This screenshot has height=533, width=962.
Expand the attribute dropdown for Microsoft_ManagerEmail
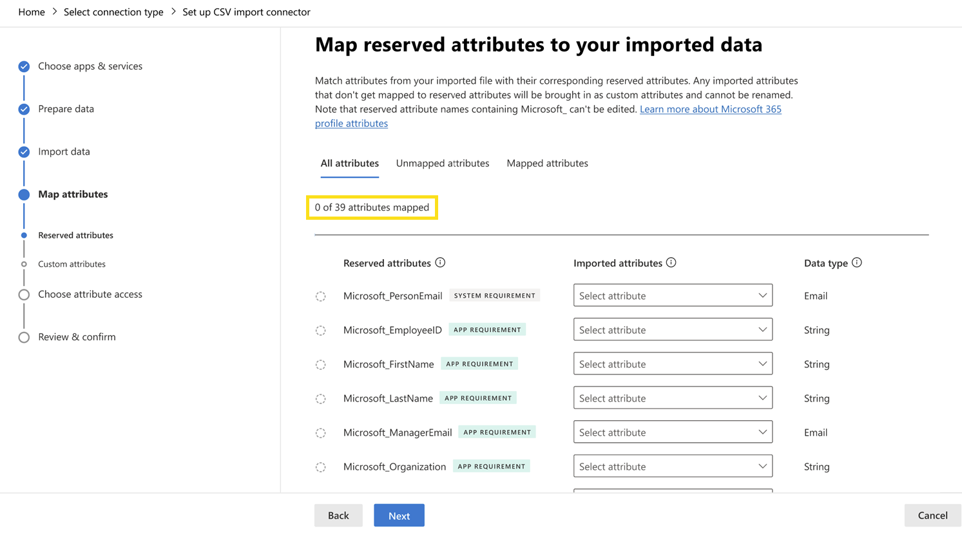[x=672, y=432]
